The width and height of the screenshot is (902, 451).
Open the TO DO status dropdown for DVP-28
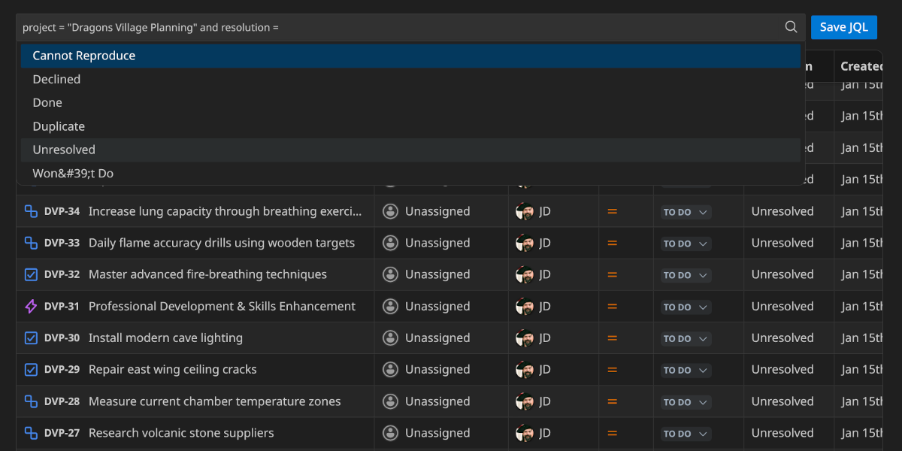click(x=684, y=402)
